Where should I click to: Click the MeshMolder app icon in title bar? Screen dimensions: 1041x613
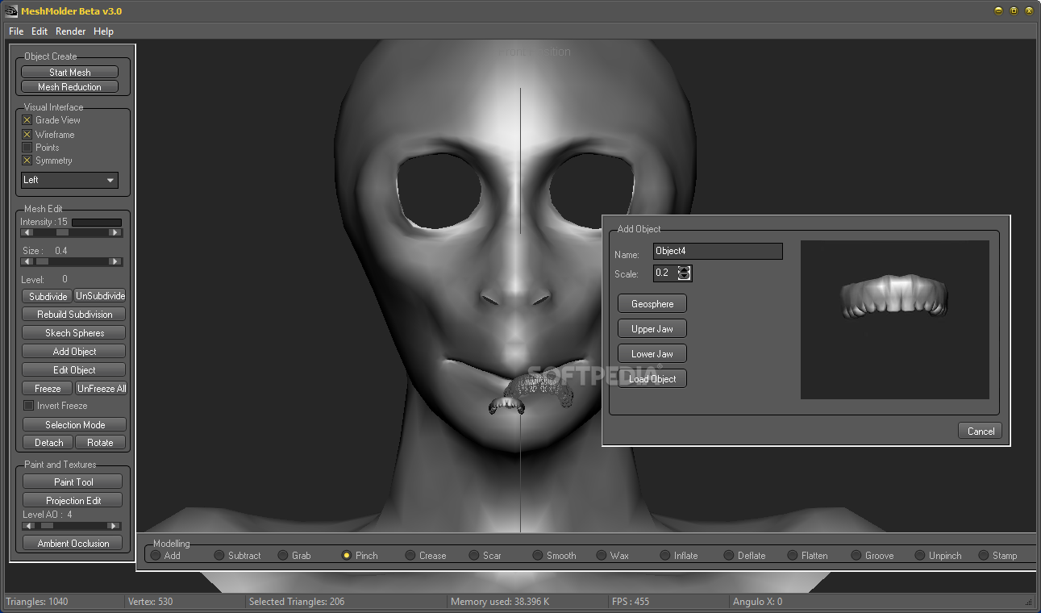coord(11,11)
